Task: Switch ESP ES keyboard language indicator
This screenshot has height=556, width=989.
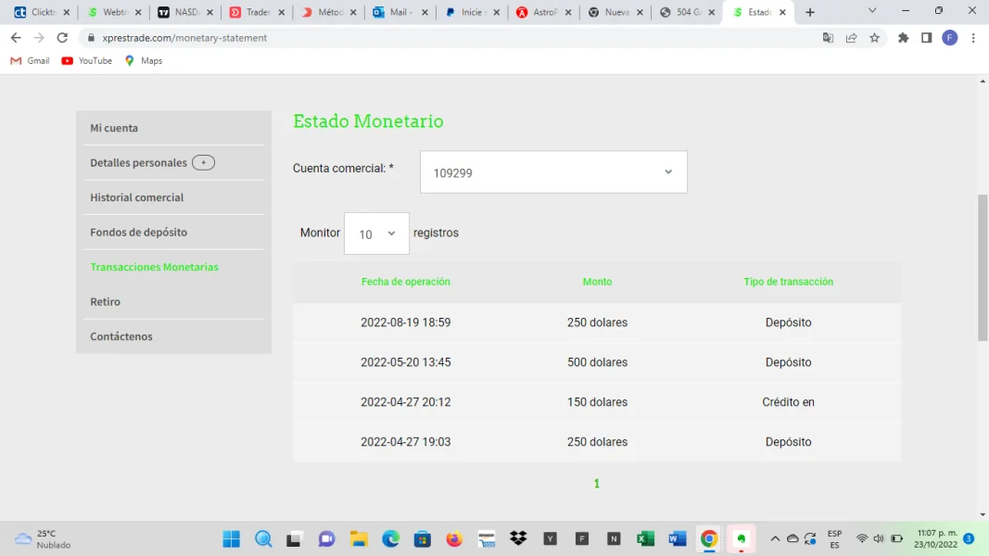Action: click(834, 539)
